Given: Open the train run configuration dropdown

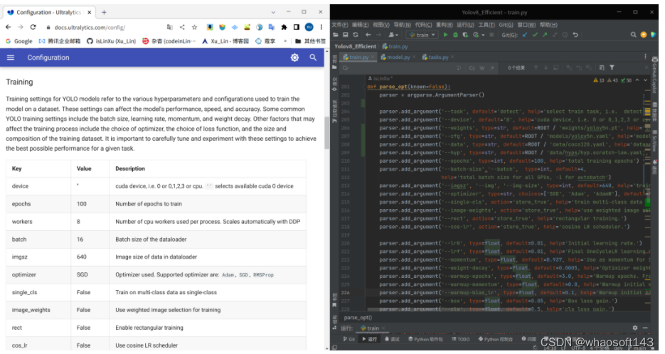Looking at the screenshot, I should tap(422, 35).
